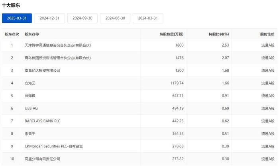View the 2024-06-30 period tab
The image size is (279, 167).
pos(115,18)
